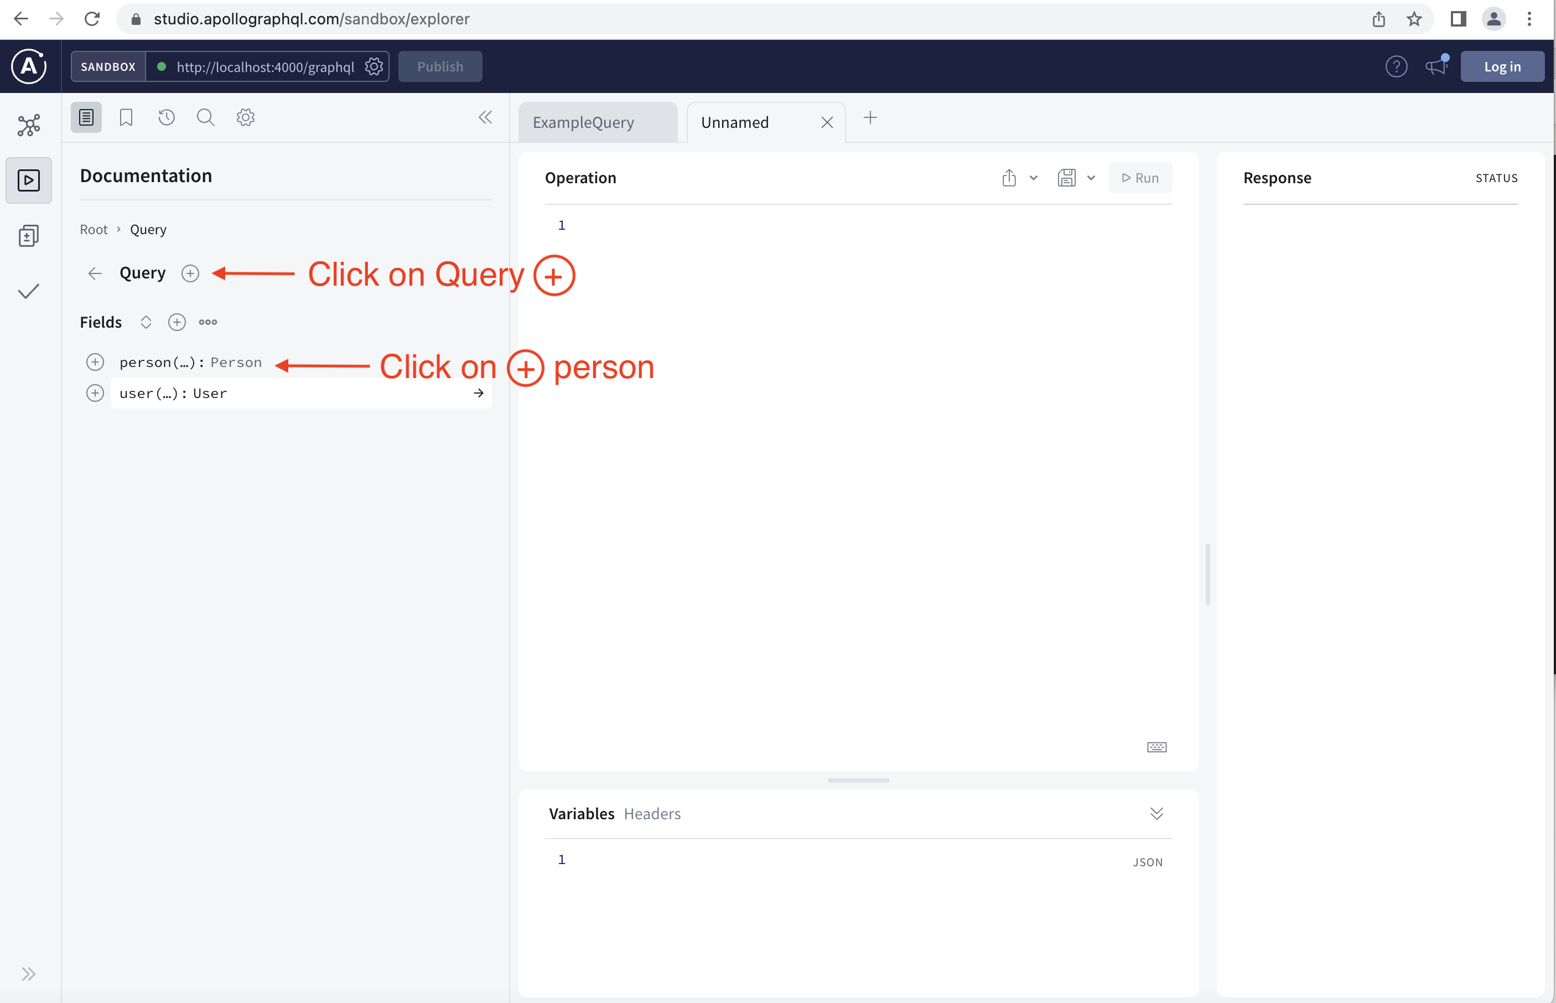Click the Run button

tap(1140, 178)
